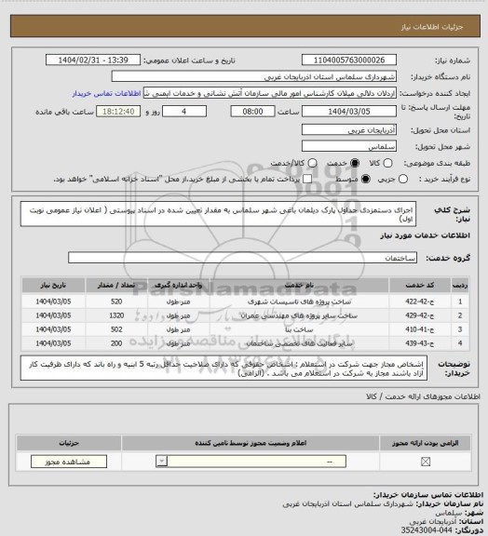Click the service group field ساختمان
The image size is (488, 536).
tap(242, 258)
